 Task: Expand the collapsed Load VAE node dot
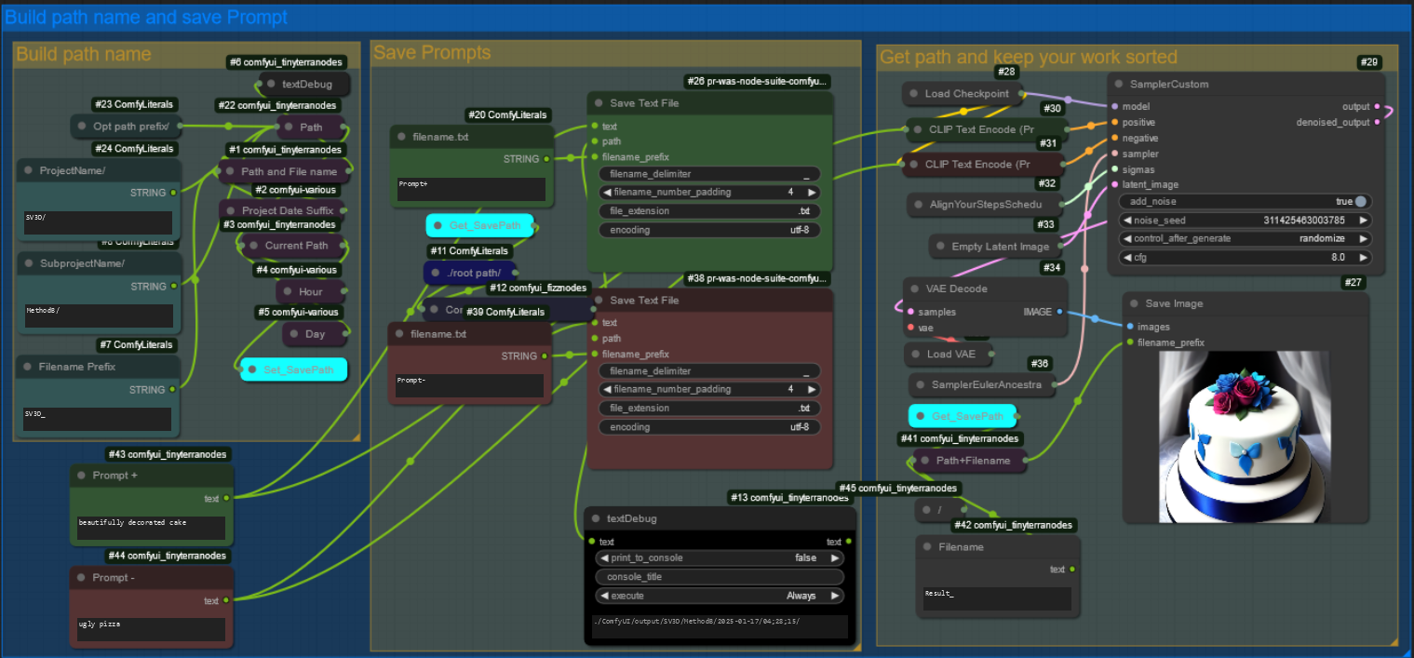coord(914,355)
